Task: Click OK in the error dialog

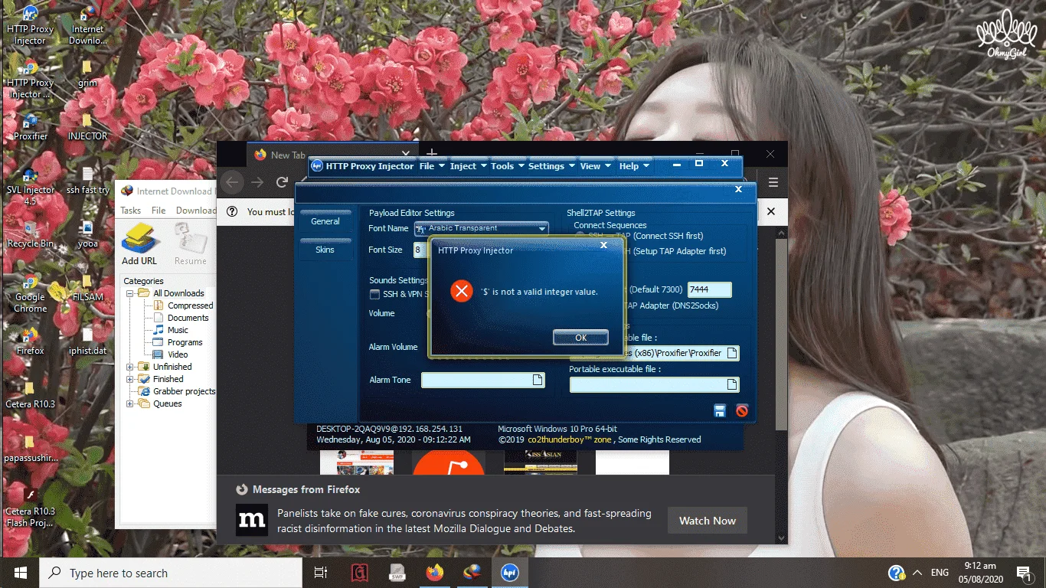Action: (580, 338)
